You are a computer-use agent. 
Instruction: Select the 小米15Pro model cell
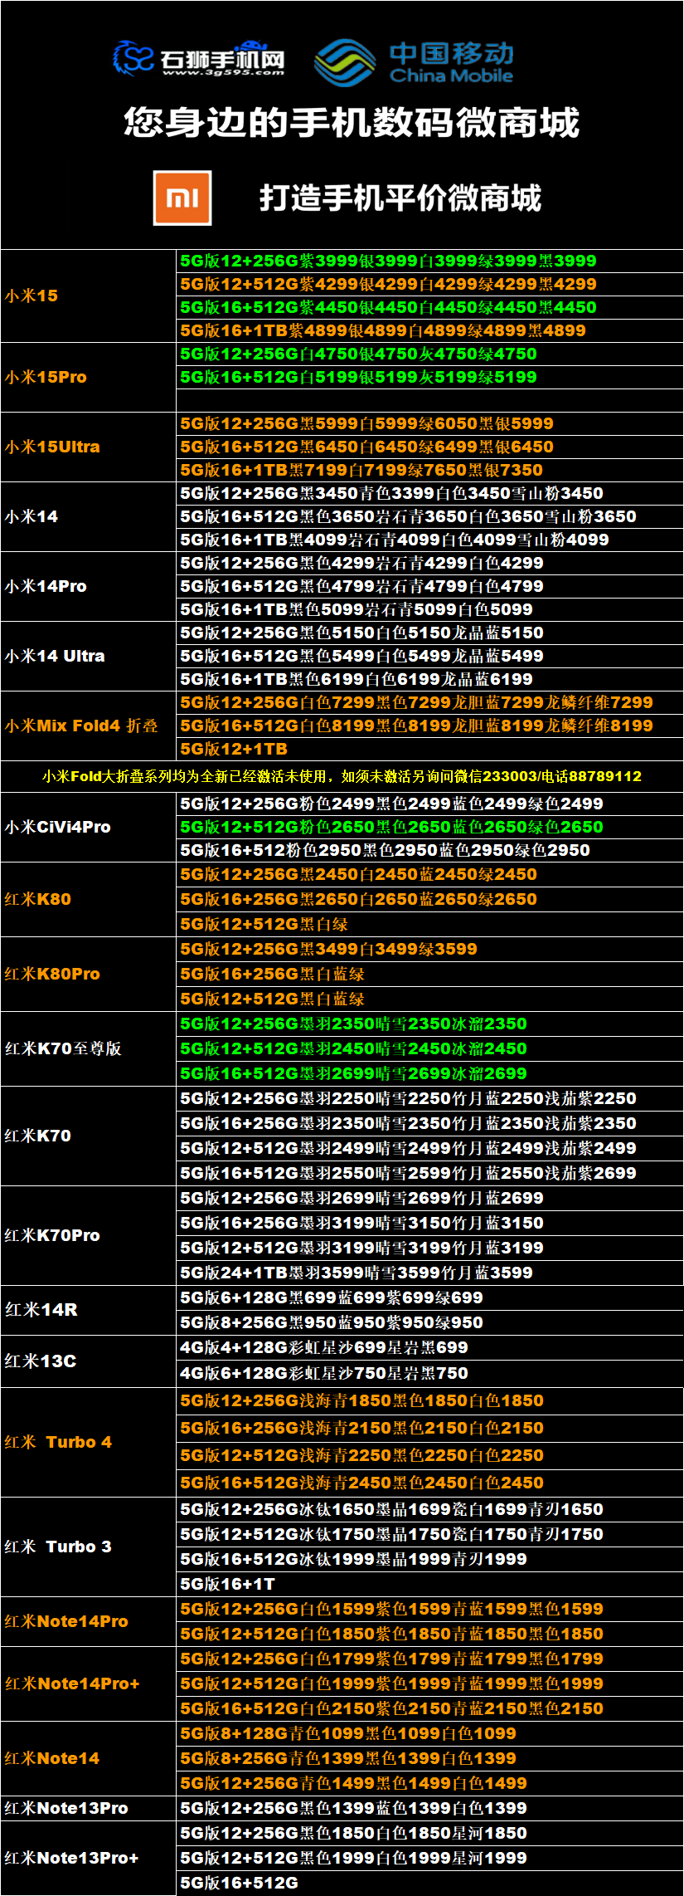pyautogui.click(x=89, y=377)
